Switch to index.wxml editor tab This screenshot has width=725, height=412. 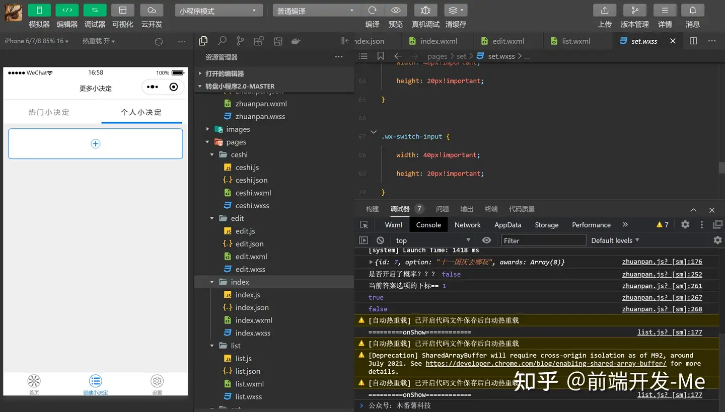pyautogui.click(x=438, y=41)
